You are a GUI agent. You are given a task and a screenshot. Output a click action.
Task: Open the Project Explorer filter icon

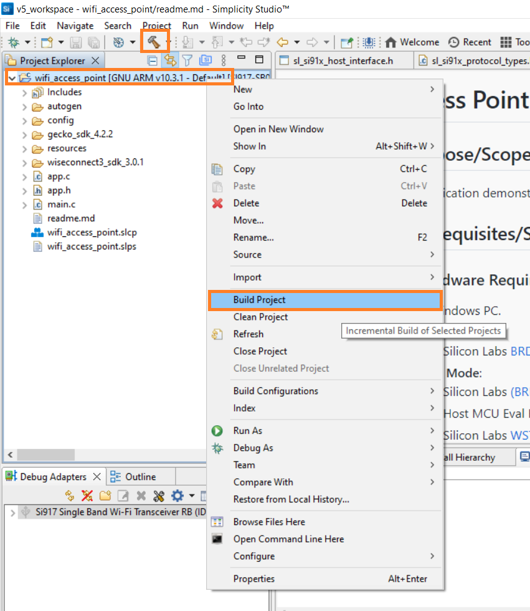186,60
